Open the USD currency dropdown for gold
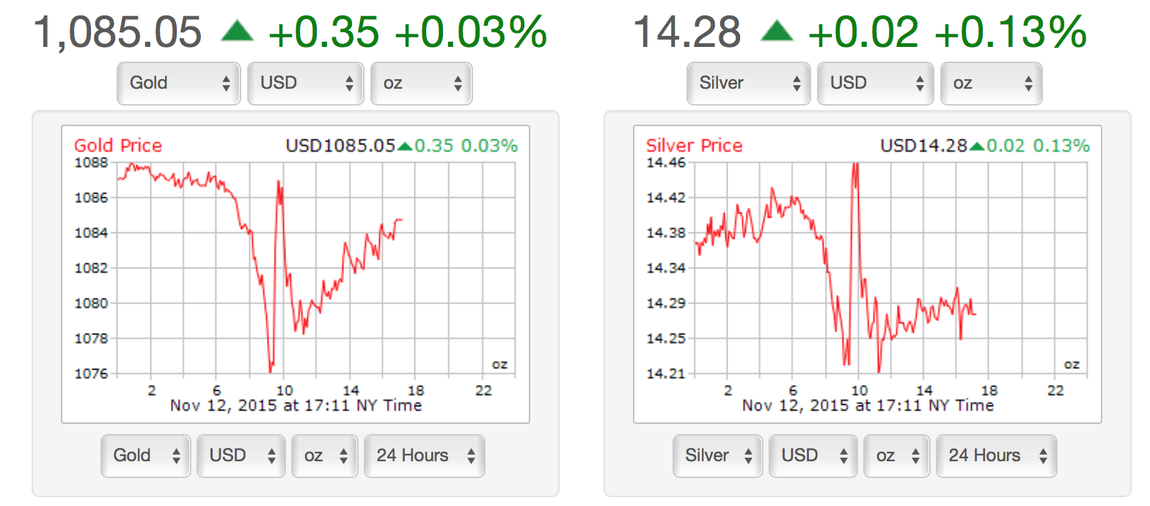The image size is (1150, 506). click(x=305, y=83)
